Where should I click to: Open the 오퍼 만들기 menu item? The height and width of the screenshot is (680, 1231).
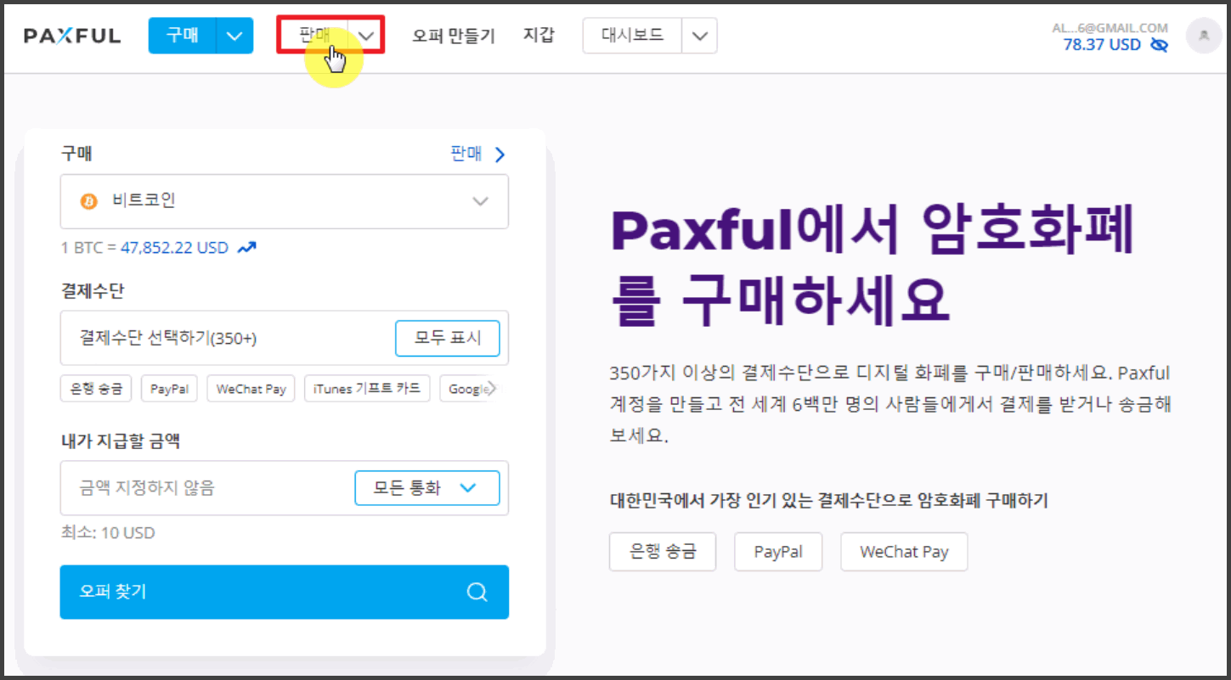pos(454,36)
